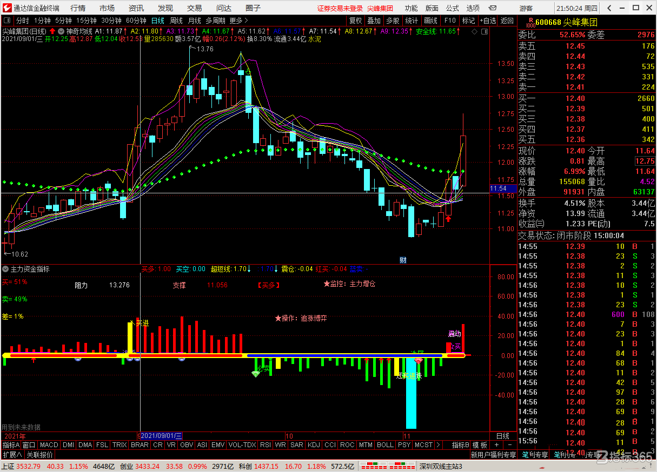The height and width of the screenshot is (472, 657).
Task: Click the 统计 button
Action: click(x=412, y=21)
